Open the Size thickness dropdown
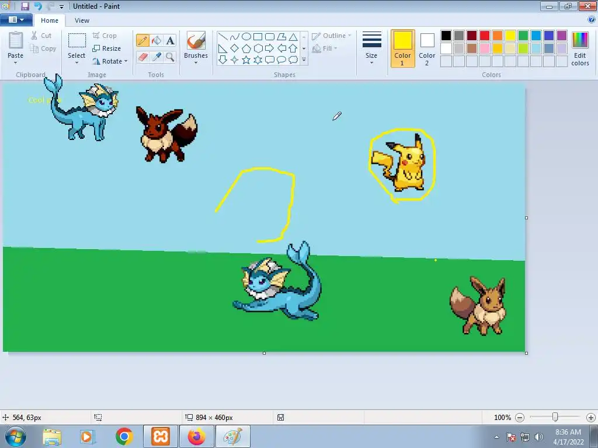Image resolution: width=598 pixels, height=448 pixels. (371, 48)
